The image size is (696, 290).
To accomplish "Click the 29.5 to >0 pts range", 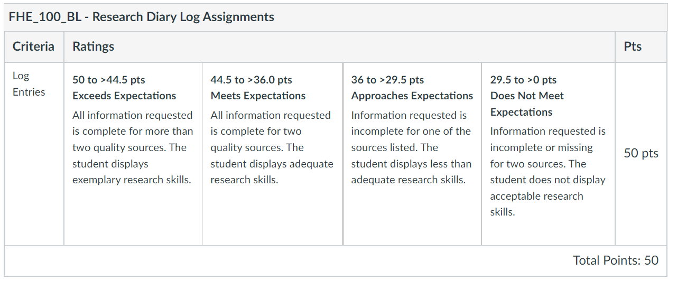I will (x=524, y=80).
